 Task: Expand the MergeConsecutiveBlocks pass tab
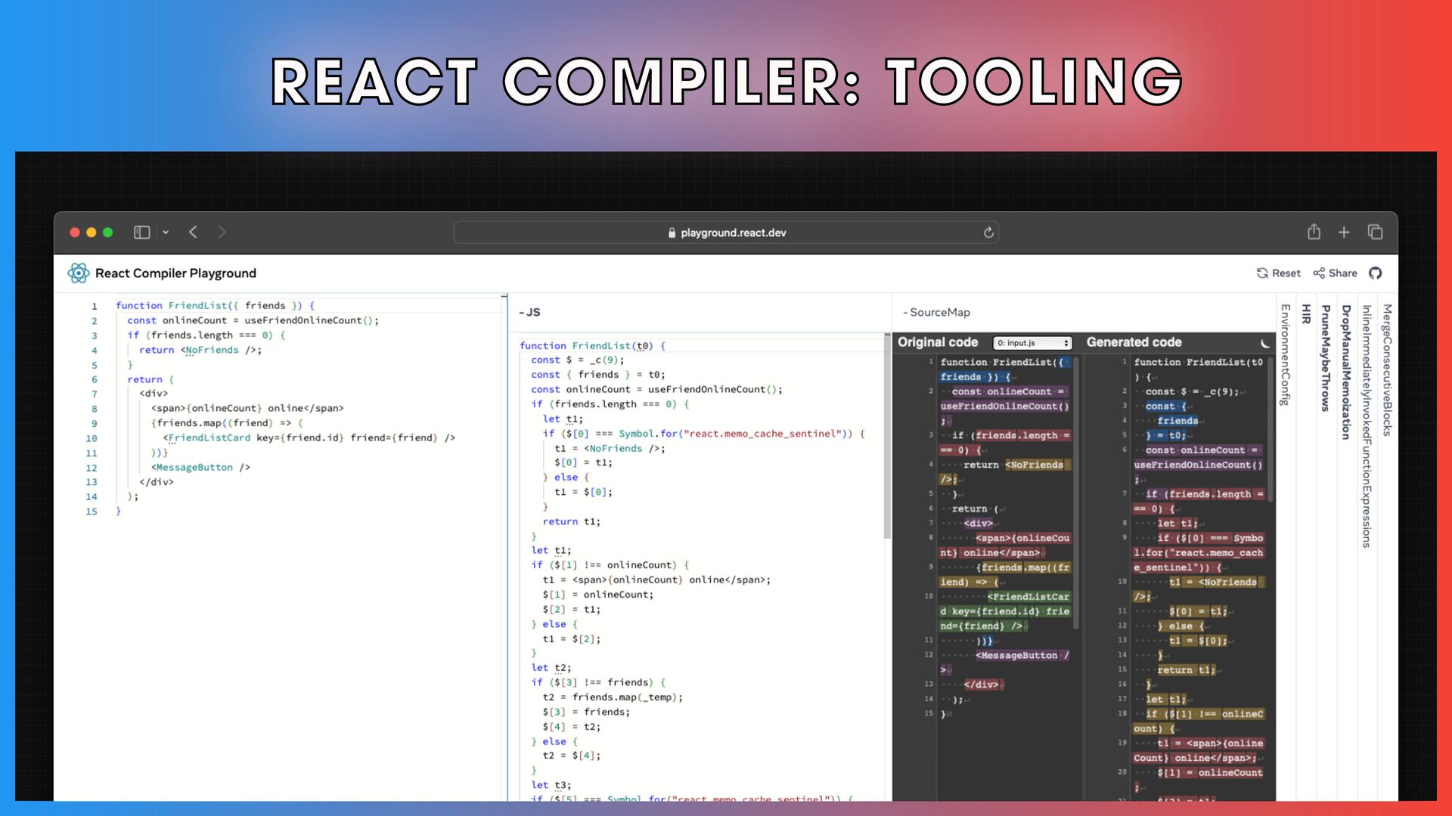point(1387,370)
